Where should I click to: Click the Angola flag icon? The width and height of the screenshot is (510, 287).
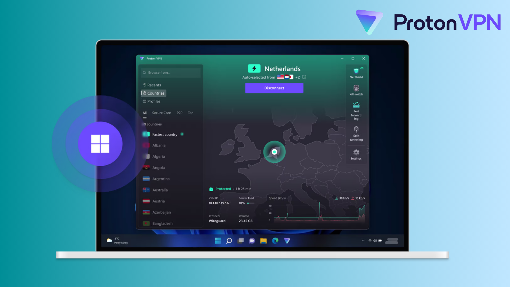pyautogui.click(x=146, y=168)
